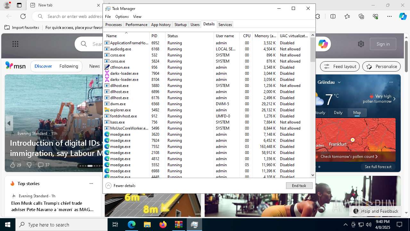Open See full forecast link
Image resolution: width=410 pixels, height=231 pixels.
378,167
